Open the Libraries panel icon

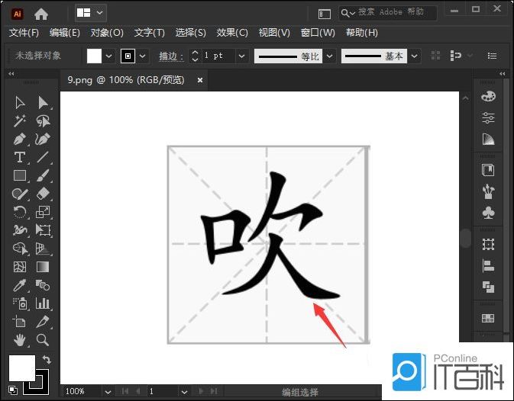(x=488, y=170)
